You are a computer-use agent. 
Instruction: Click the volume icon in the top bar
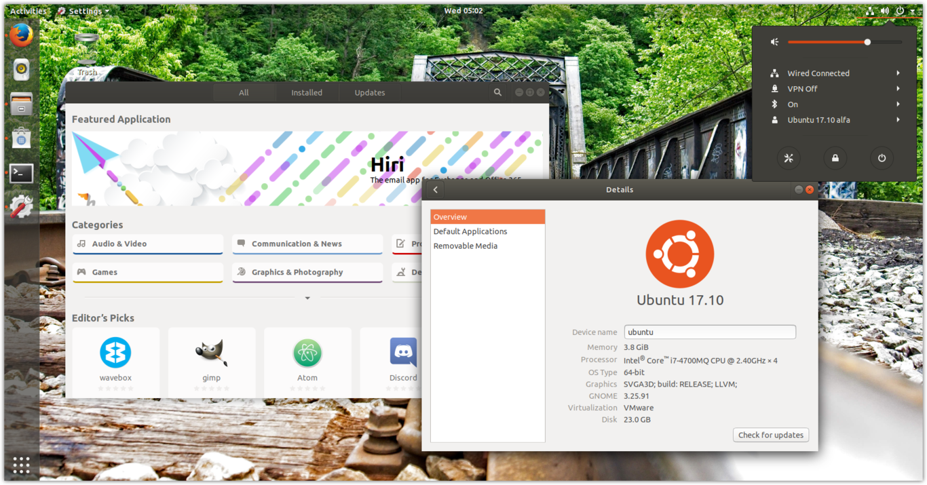click(885, 11)
